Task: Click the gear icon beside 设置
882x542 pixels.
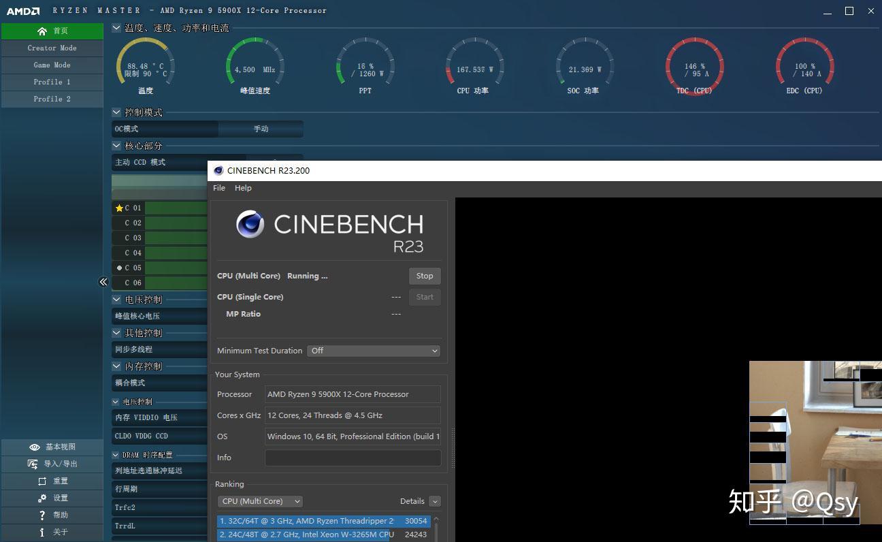Action: point(42,498)
